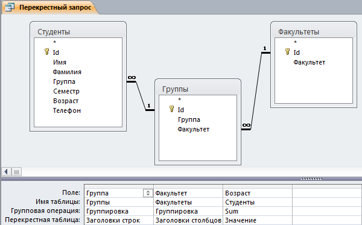The width and height of the screenshot is (362, 225).
Task: Click Группировка cell in the Факультет column
Action: coord(188,211)
